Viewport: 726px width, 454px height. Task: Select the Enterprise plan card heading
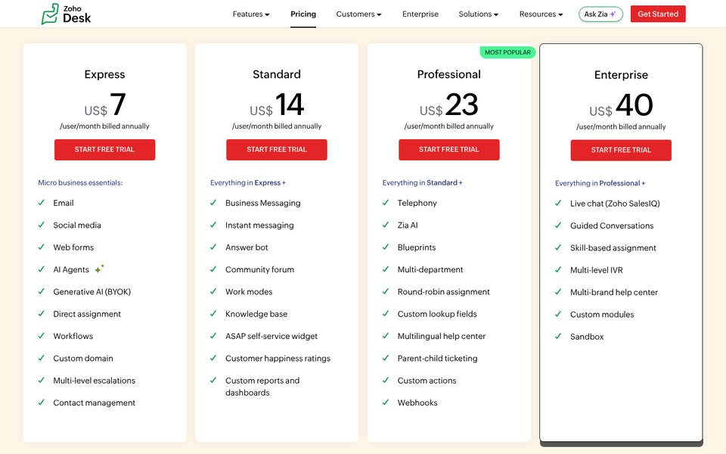[621, 75]
